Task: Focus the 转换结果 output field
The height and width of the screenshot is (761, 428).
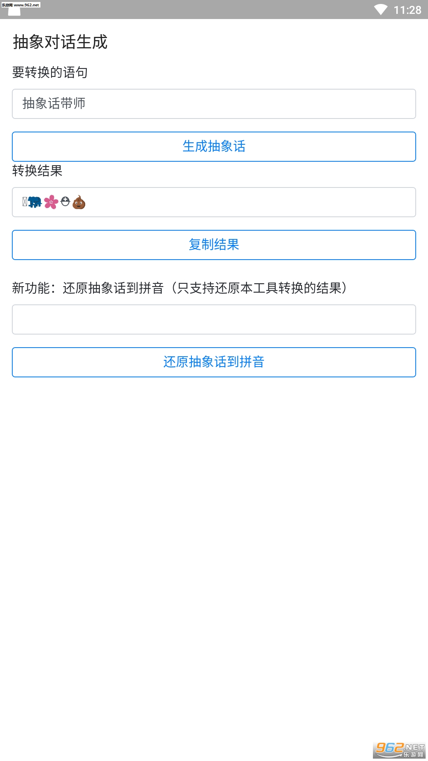Action: click(214, 202)
